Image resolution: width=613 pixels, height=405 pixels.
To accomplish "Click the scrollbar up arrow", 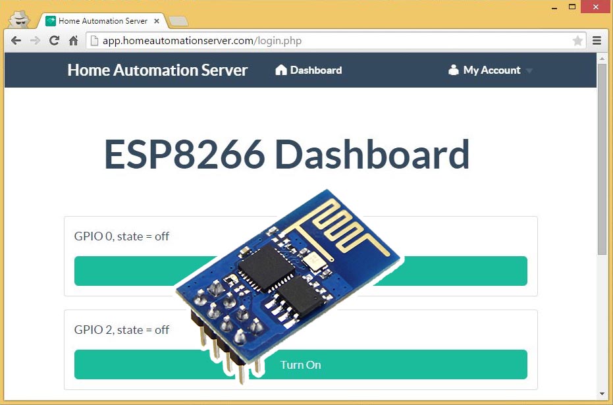I will click(x=602, y=59).
